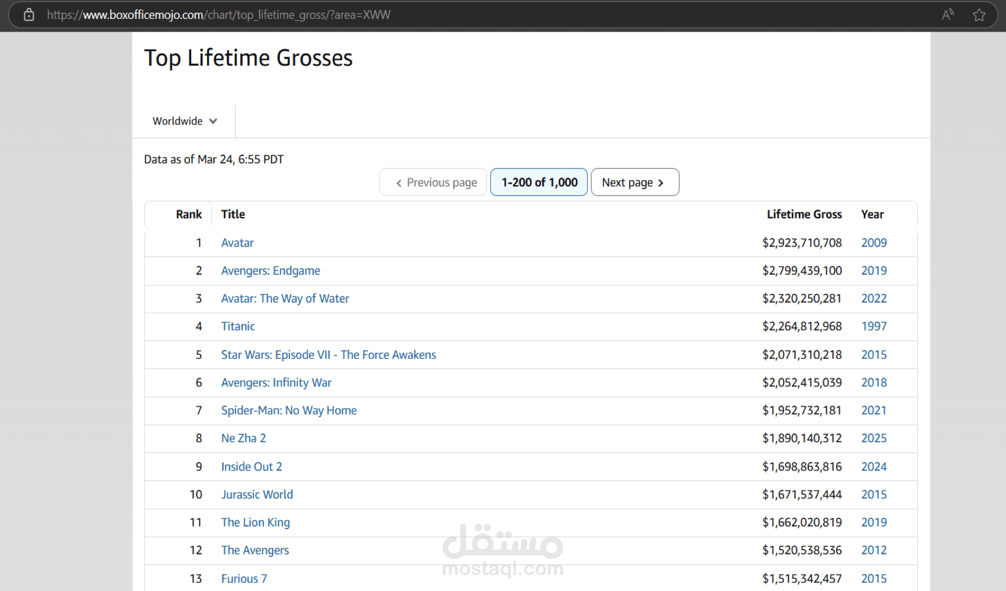Open the Read Aloud icon in address bar

click(x=948, y=15)
